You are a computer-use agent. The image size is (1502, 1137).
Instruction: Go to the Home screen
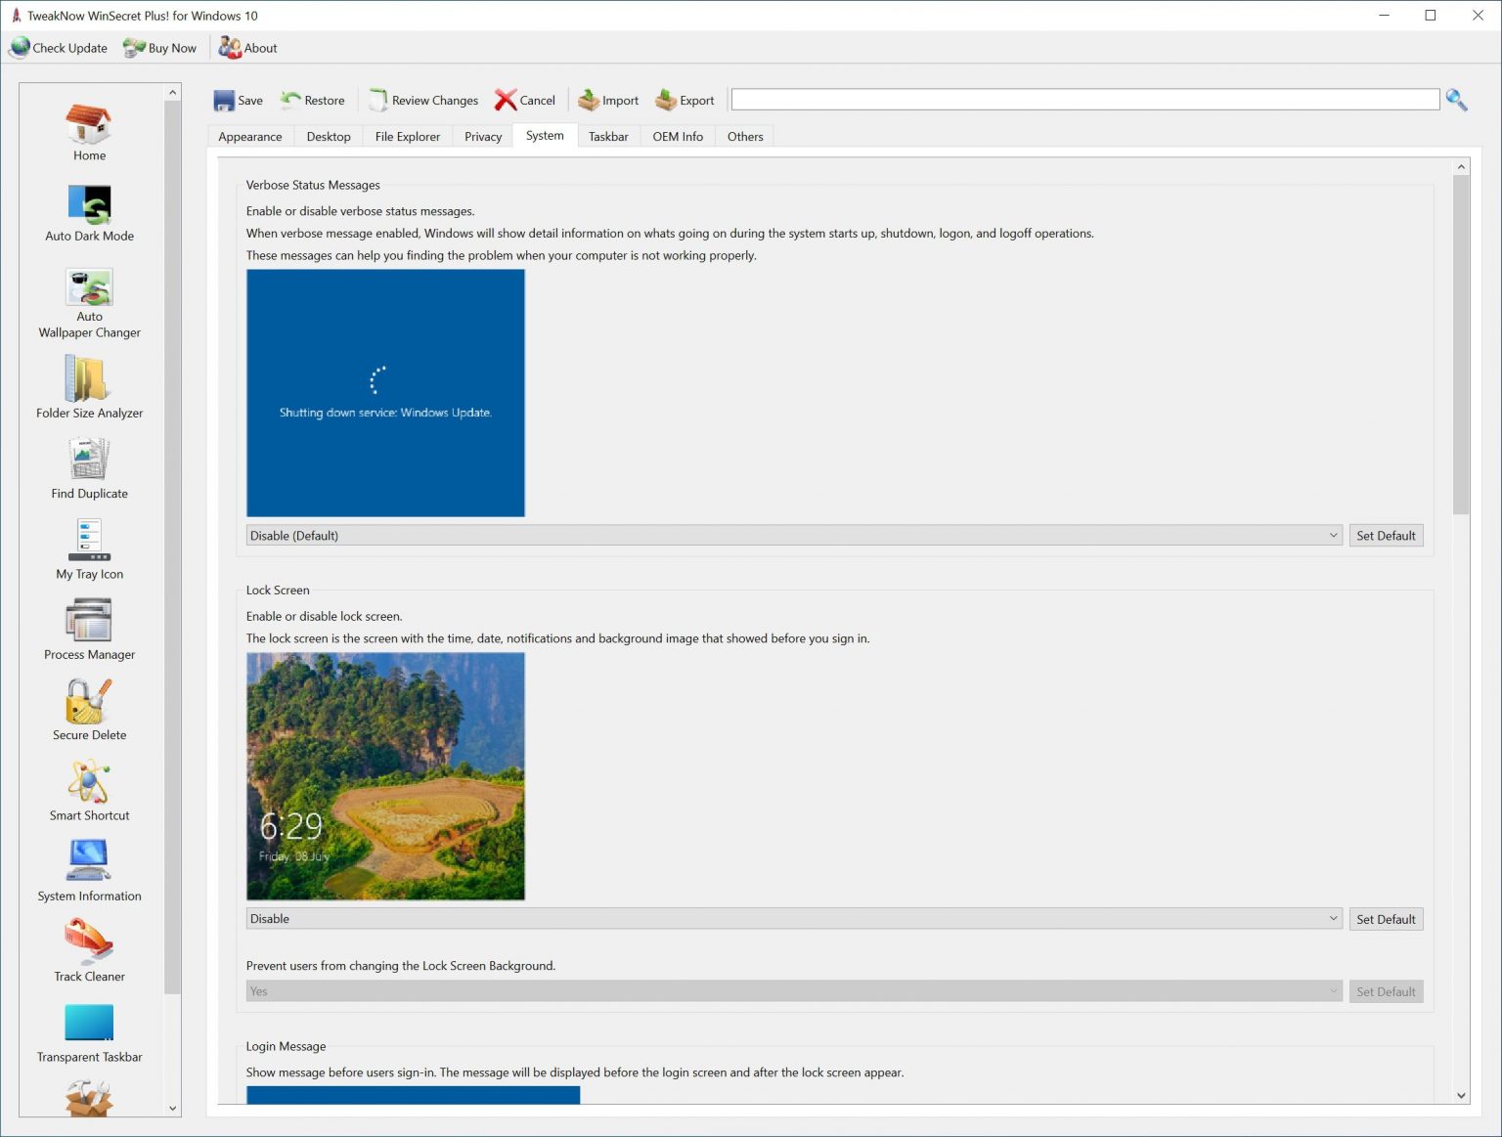point(88,125)
